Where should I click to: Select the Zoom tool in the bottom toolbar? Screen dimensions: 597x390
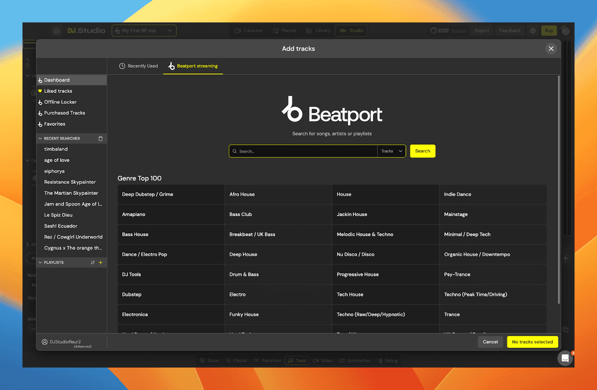209,360
